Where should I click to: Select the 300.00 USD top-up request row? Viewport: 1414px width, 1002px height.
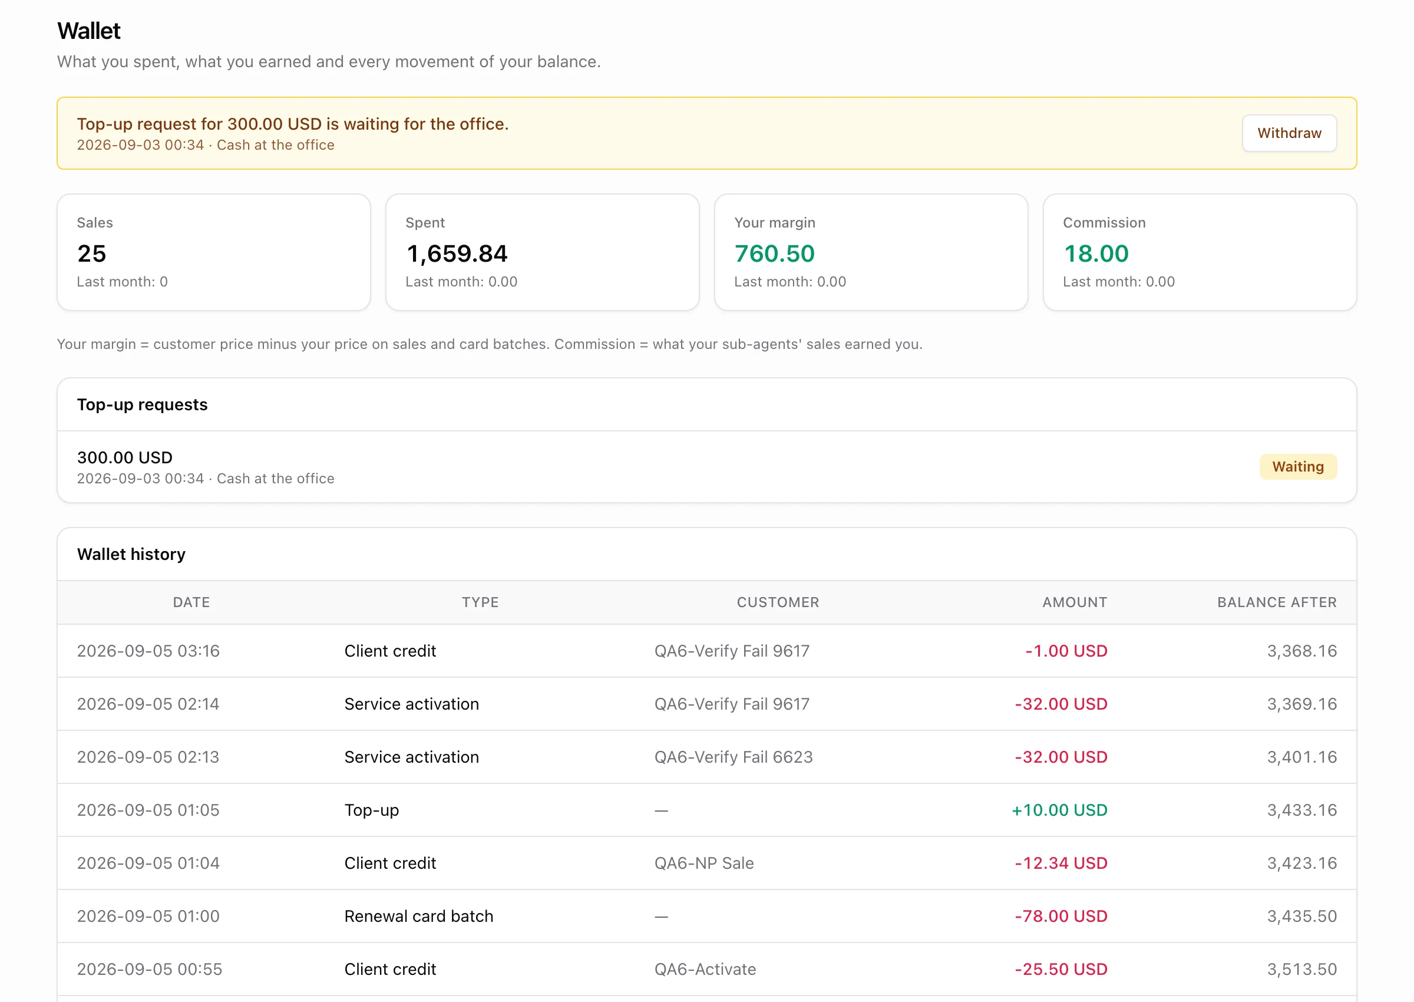click(706, 467)
